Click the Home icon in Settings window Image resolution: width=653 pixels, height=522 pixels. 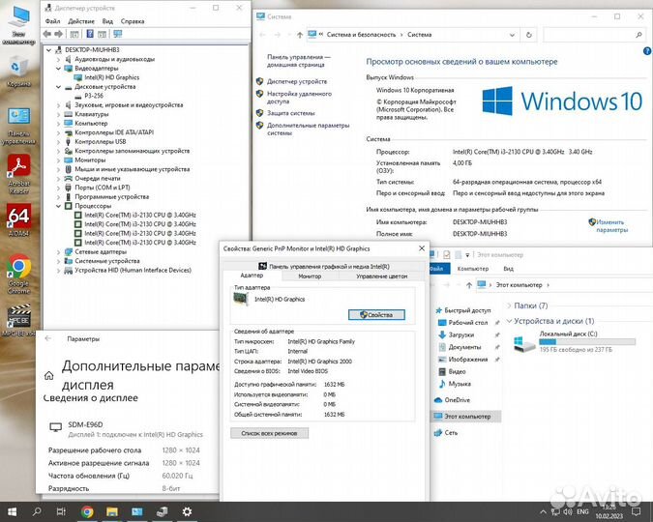tap(48, 375)
